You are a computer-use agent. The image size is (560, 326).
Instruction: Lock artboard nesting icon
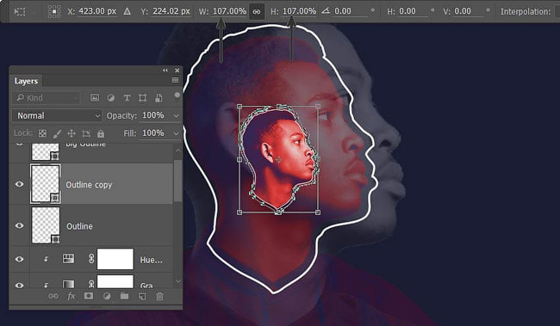86,133
